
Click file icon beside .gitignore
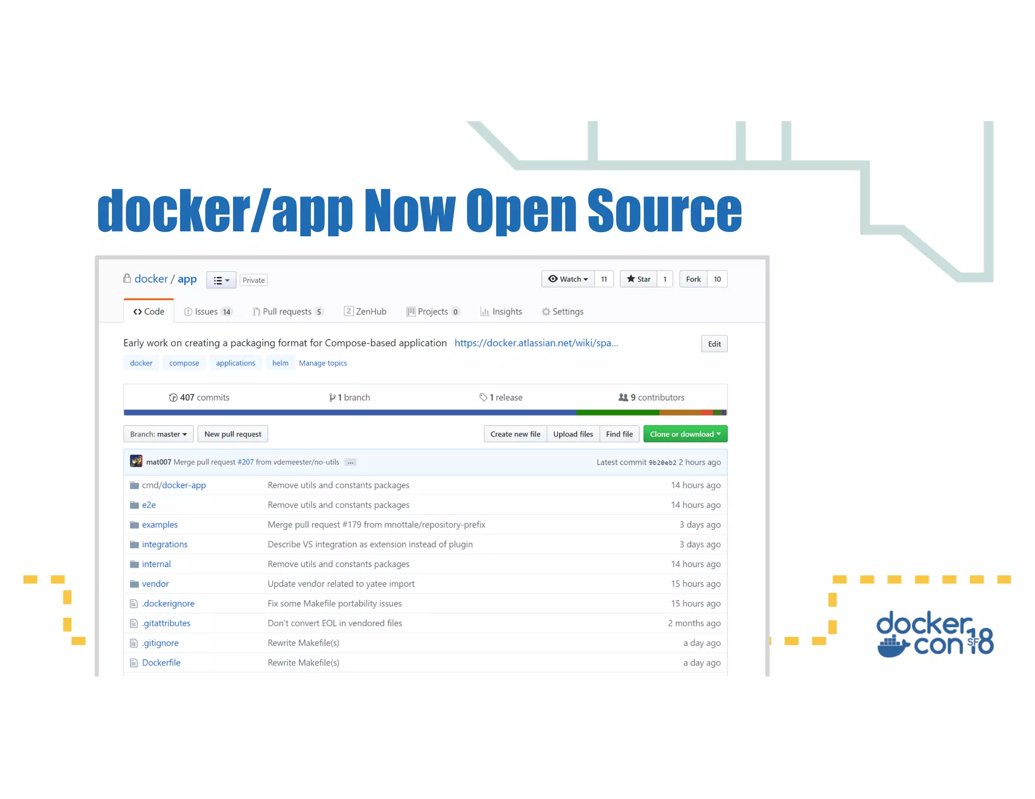pyautogui.click(x=134, y=643)
